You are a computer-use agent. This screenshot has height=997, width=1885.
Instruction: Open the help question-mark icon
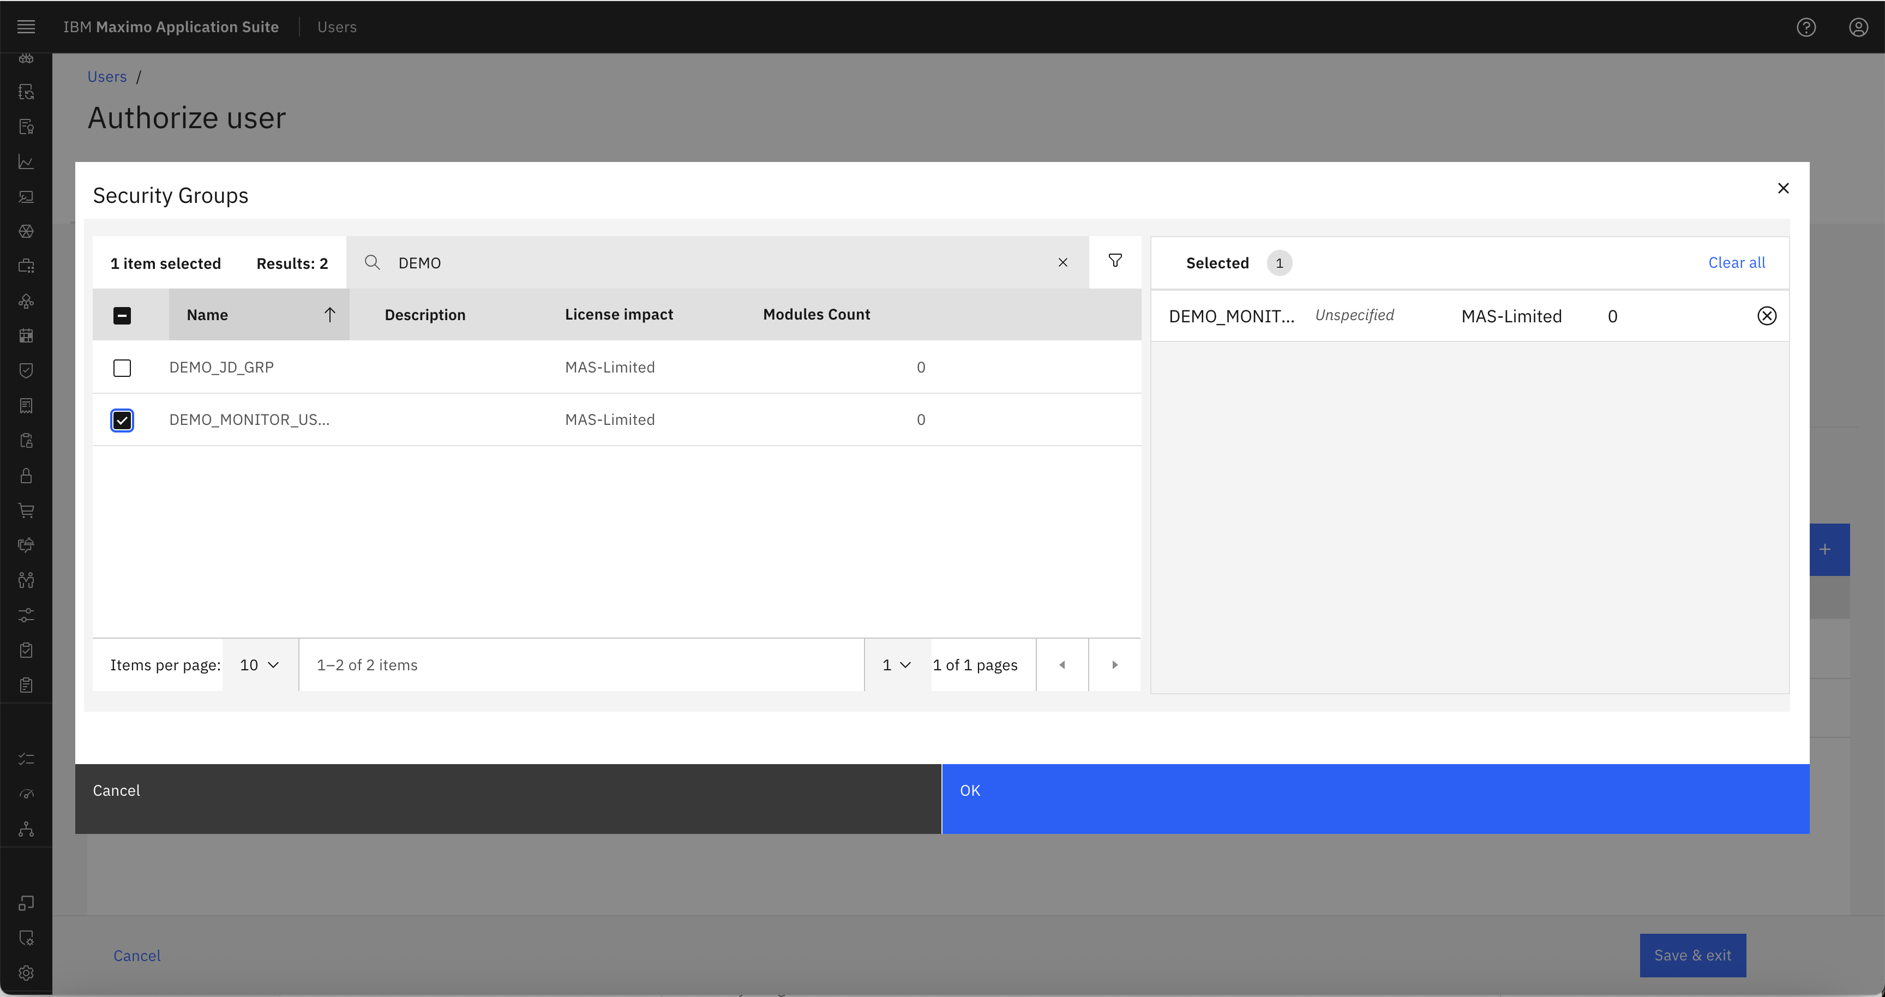coord(1806,27)
